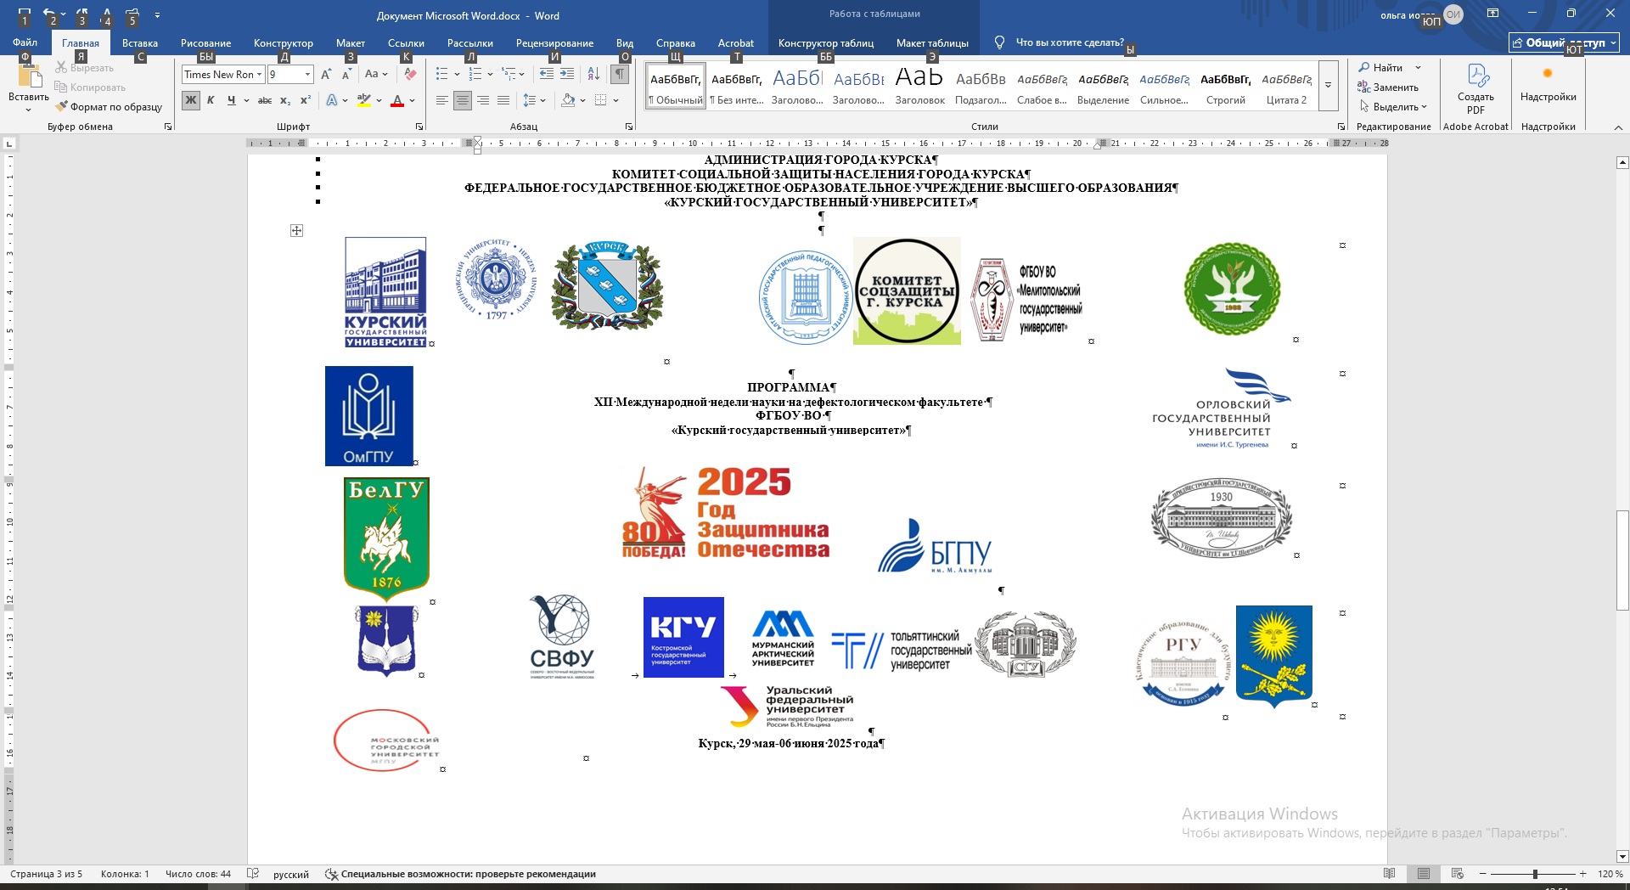
Task: Select the КГУ Kostroma university logo image
Action: 683,637
